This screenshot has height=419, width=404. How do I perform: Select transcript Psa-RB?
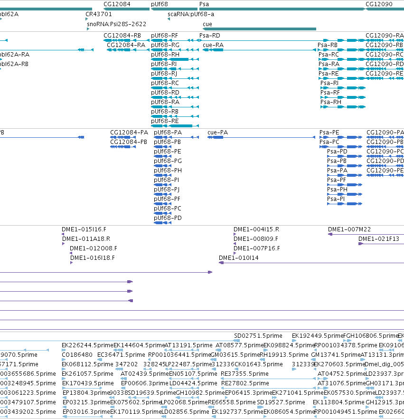point(341,50)
